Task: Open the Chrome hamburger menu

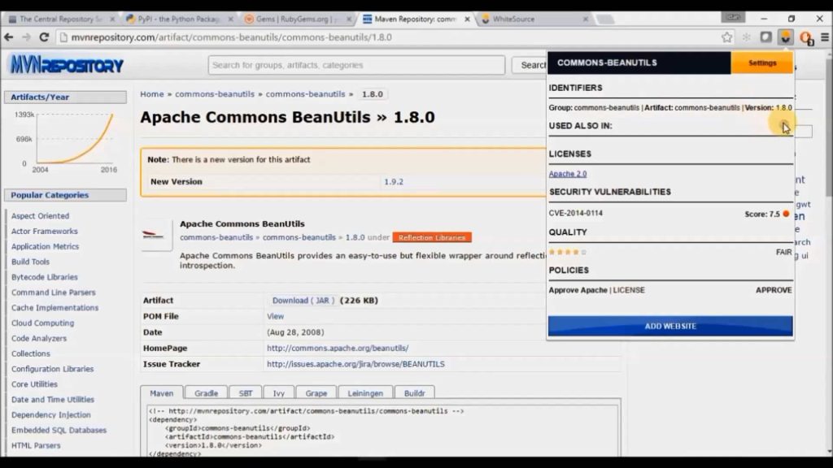Action: click(x=825, y=37)
